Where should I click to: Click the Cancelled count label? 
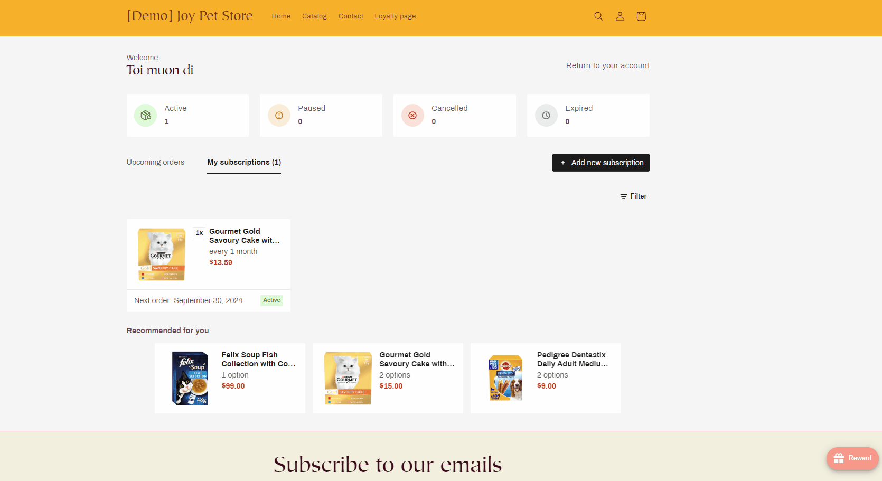(449, 108)
